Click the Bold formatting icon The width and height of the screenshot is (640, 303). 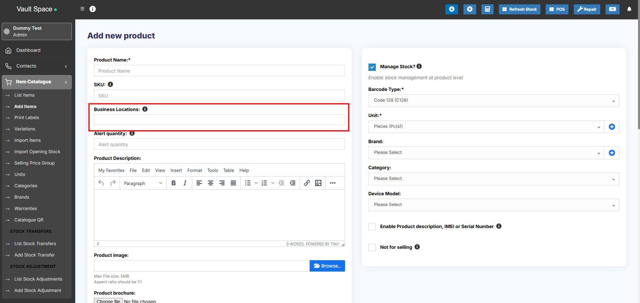(x=174, y=183)
